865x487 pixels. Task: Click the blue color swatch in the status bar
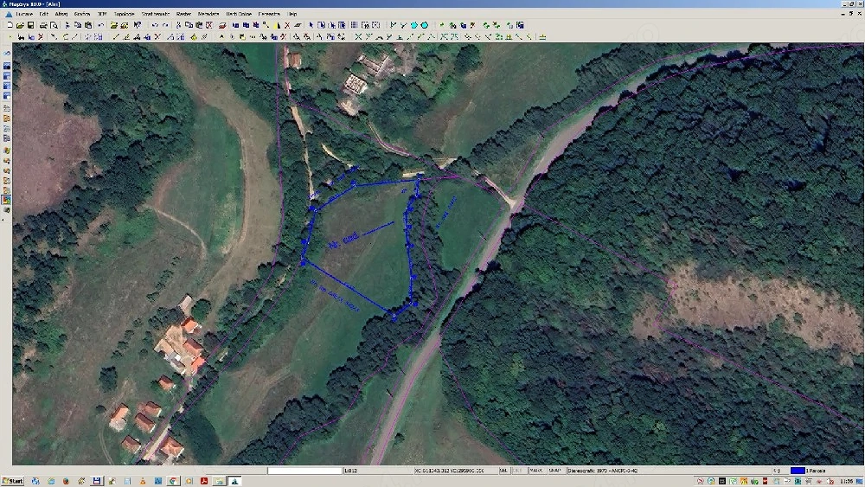(x=797, y=471)
